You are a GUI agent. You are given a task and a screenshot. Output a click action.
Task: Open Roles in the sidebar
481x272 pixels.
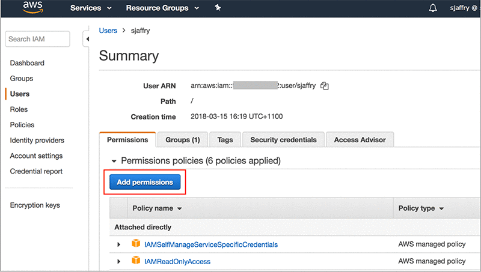(19, 109)
